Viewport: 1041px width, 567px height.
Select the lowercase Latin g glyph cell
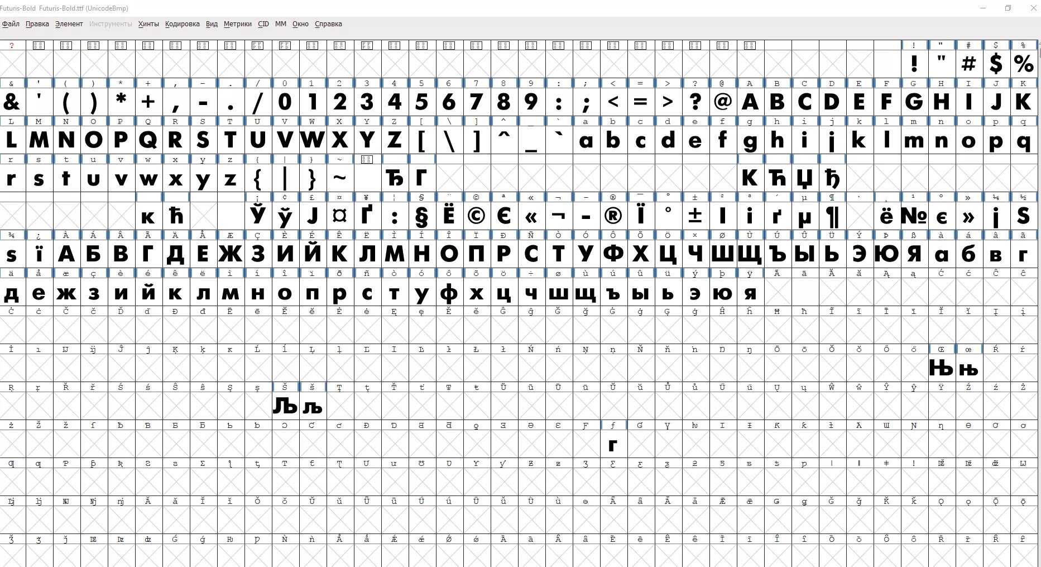[750, 140]
